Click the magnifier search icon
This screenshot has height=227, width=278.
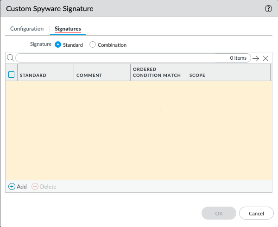10,58
